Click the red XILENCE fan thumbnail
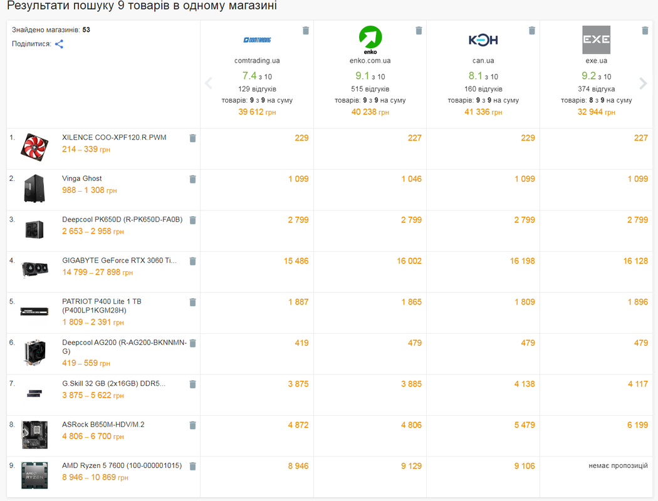The image size is (658, 501). click(x=34, y=147)
